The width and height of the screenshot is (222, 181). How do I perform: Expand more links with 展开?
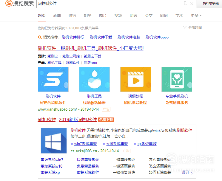click(187, 173)
